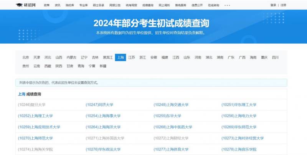The width and height of the screenshot is (307, 155).
Task: Select the 西藏 region tab
Action: tap(48, 66)
